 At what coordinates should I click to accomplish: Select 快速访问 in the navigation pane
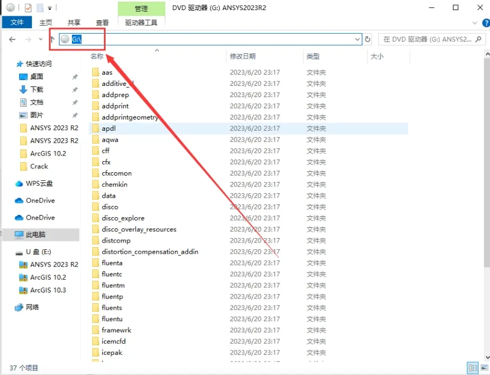(x=34, y=64)
